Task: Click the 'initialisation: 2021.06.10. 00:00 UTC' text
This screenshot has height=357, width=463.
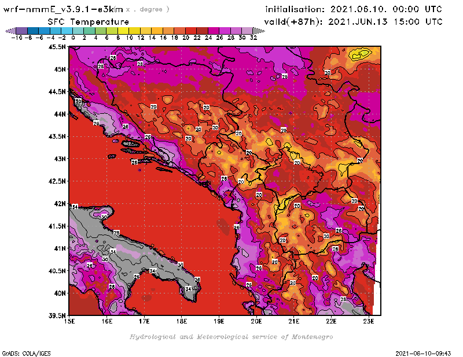Action: [354, 9]
